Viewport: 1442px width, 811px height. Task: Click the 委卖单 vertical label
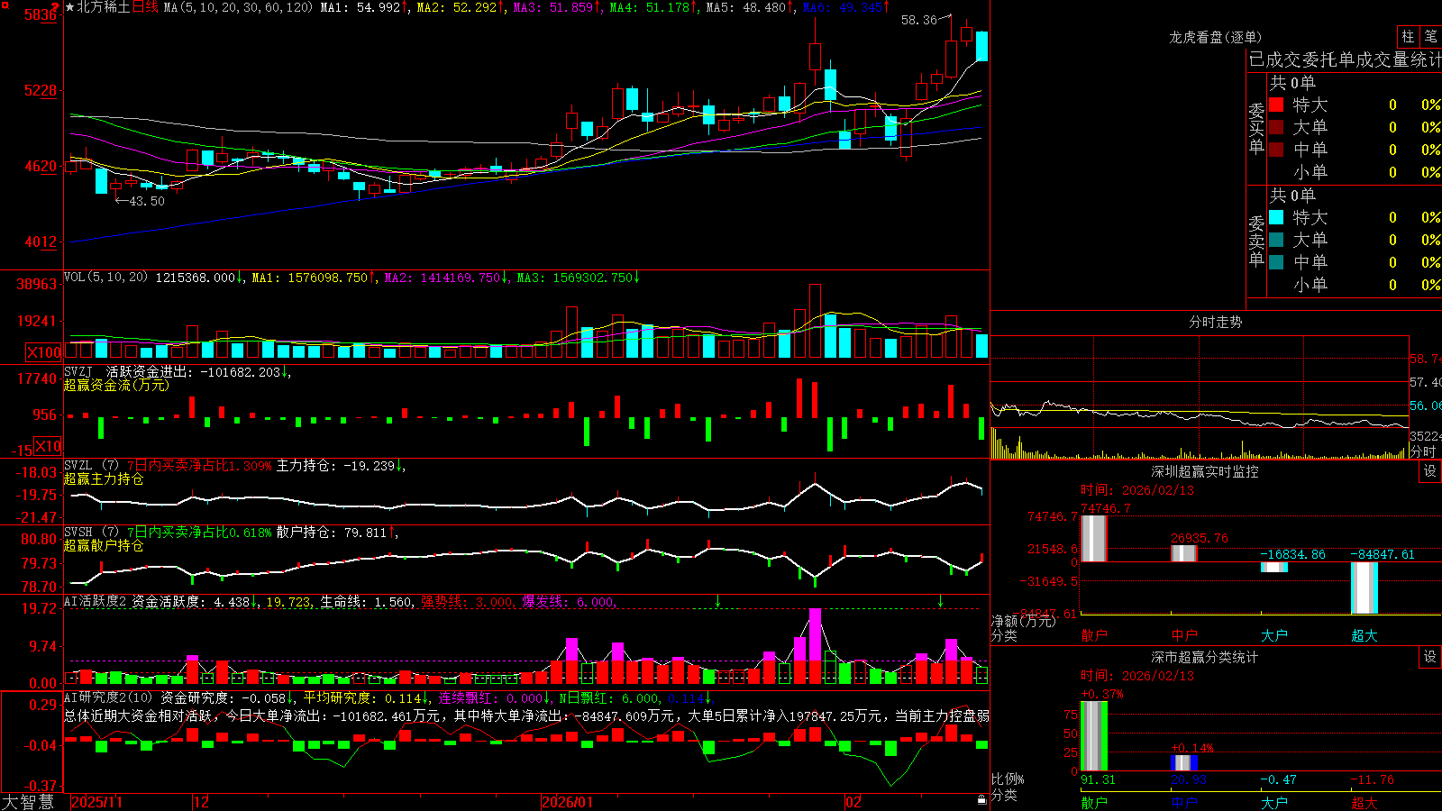pos(1256,241)
